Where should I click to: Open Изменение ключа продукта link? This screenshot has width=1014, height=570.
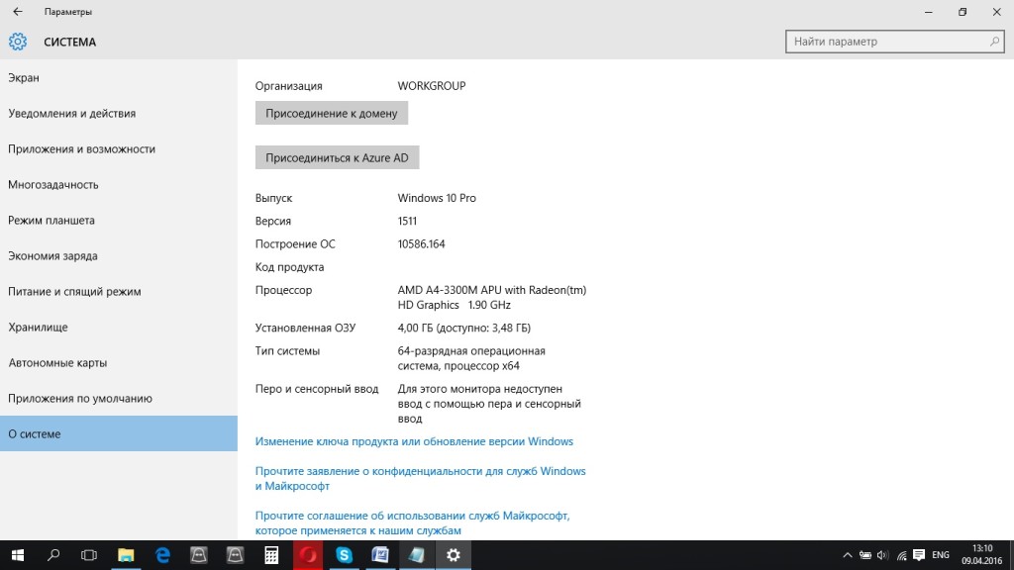[414, 441]
